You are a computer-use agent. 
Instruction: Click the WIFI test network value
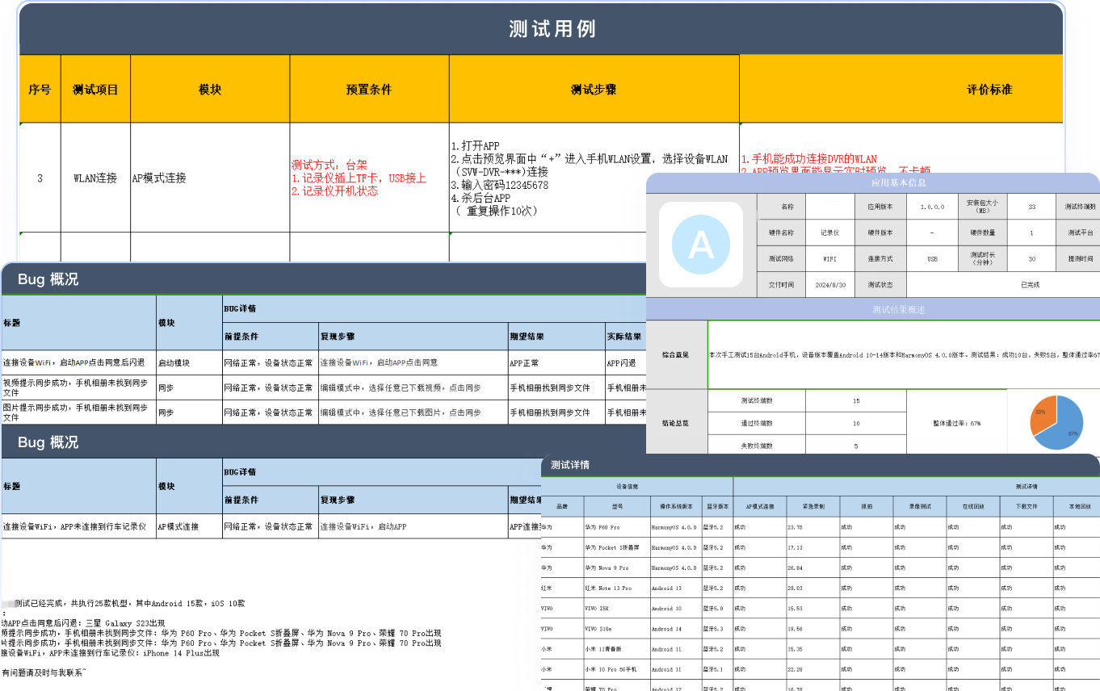[830, 259]
